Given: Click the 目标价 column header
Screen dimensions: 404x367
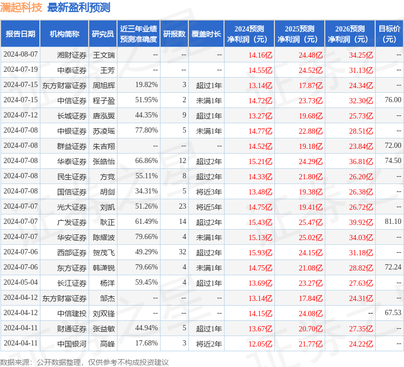Looking at the screenshot, I should tap(389, 34).
